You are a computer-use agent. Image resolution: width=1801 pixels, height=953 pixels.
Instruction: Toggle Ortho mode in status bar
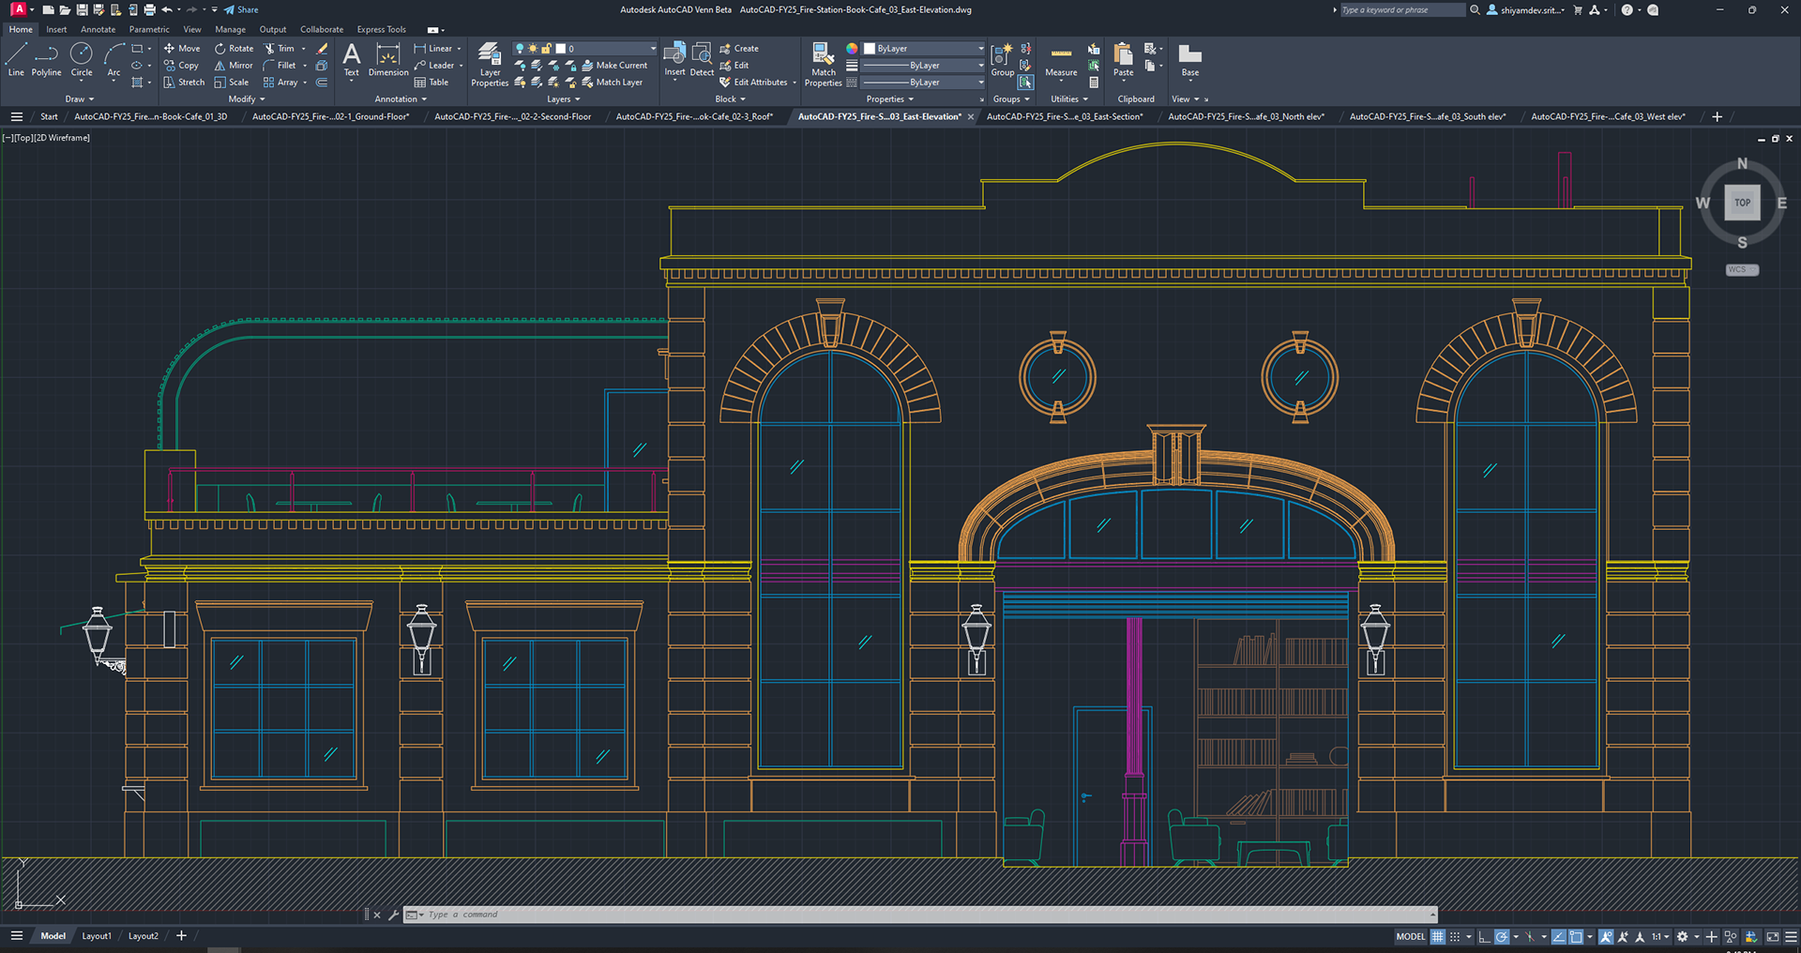pos(1484,936)
